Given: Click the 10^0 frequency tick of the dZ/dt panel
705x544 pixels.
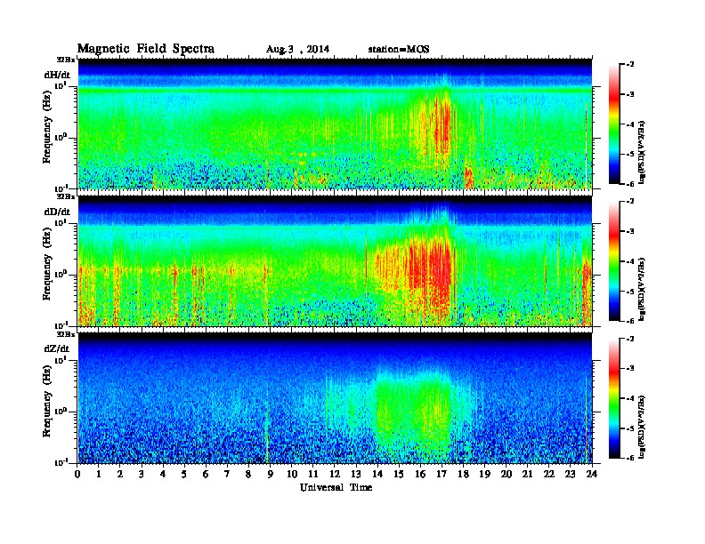Looking at the screenshot, I should pos(61,412).
